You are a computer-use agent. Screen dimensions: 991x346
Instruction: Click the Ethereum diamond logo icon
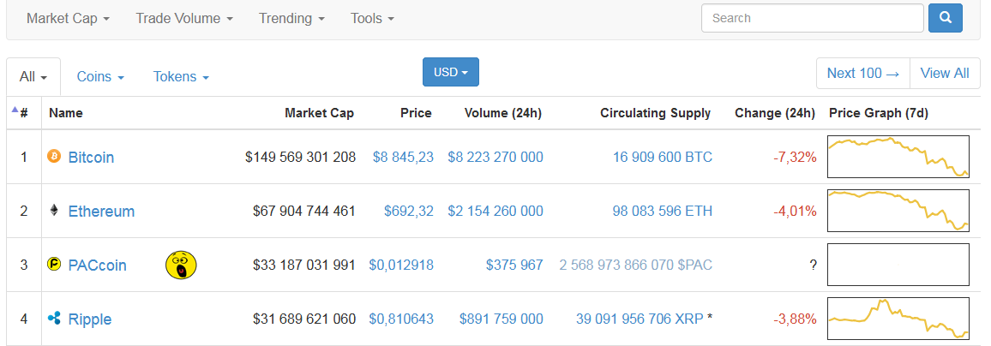tap(54, 210)
